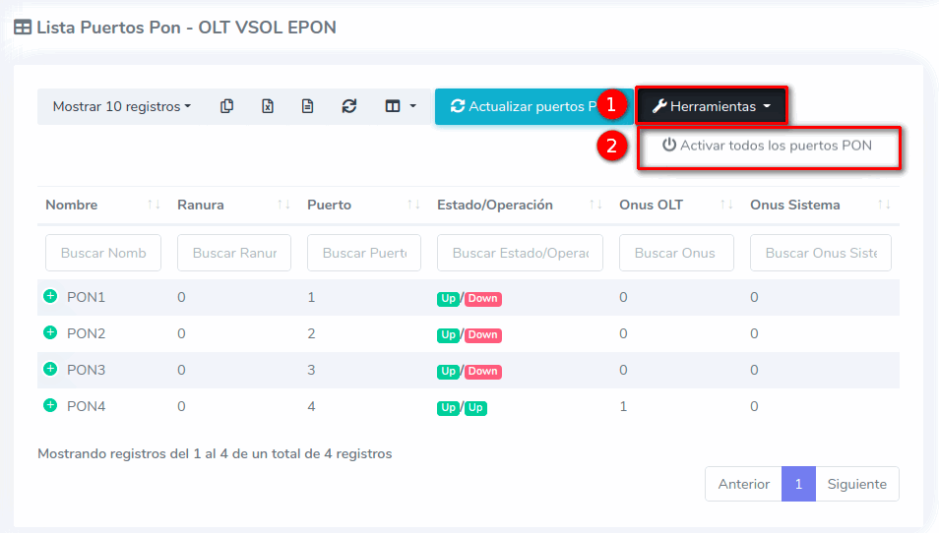
Task: Open the Mostrar 10 registros dropdown
Action: pyautogui.click(x=121, y=106)
